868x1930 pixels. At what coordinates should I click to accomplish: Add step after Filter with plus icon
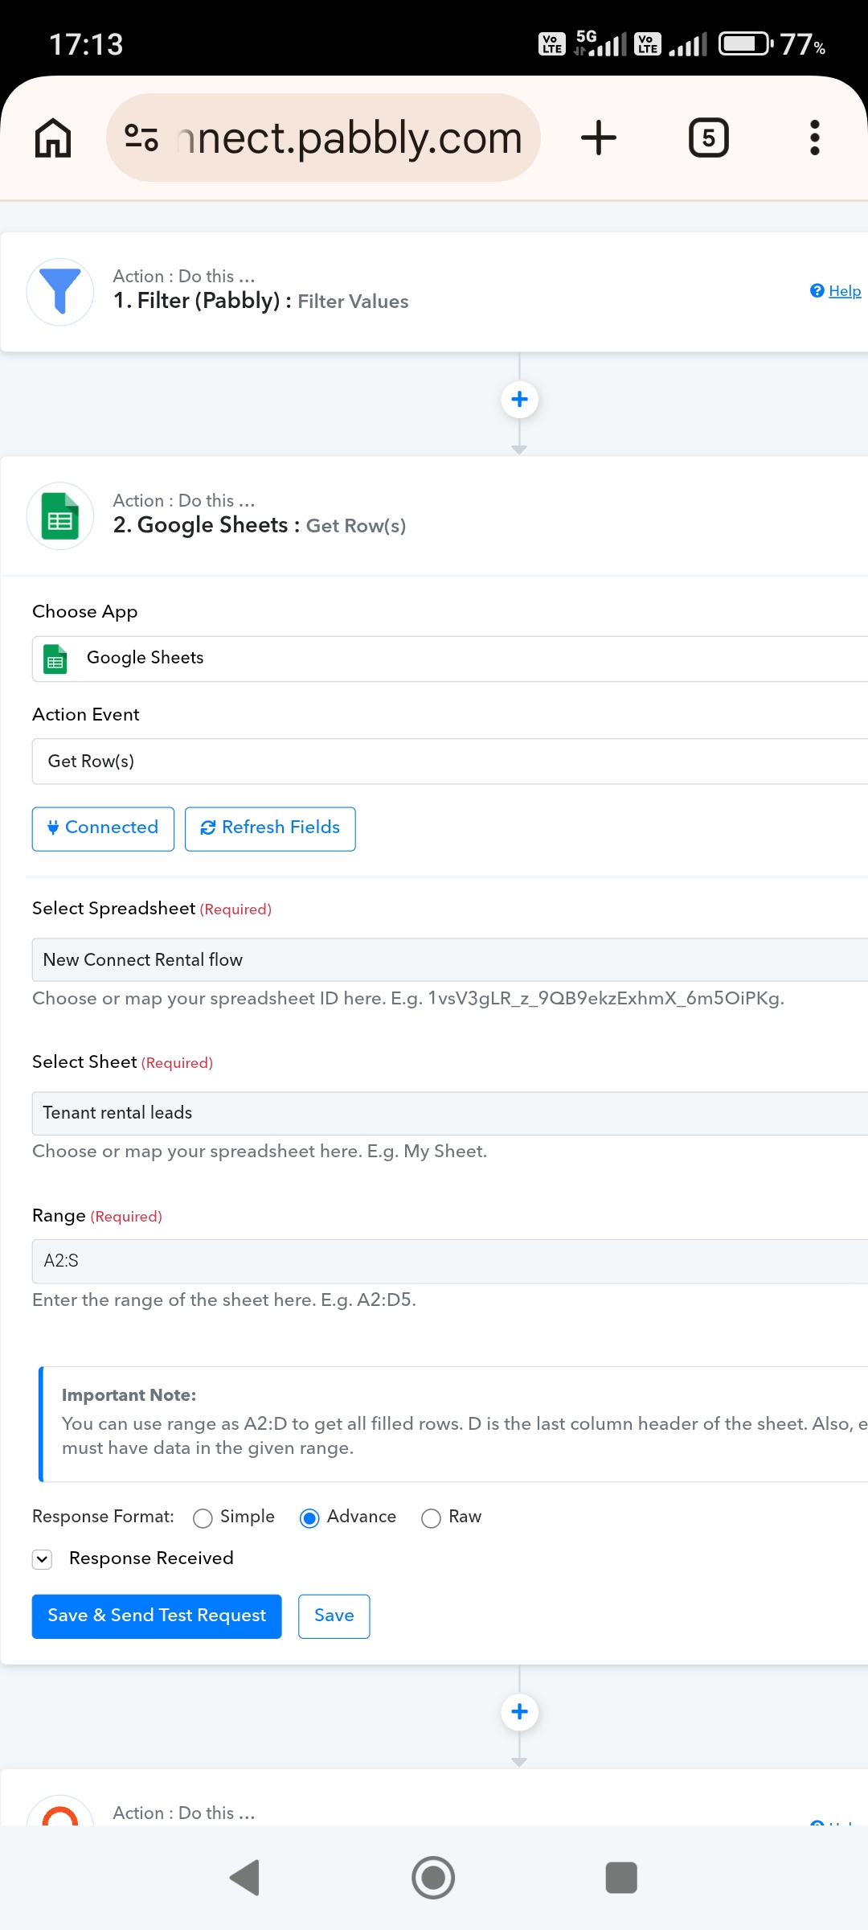click(x=519, y=399)
